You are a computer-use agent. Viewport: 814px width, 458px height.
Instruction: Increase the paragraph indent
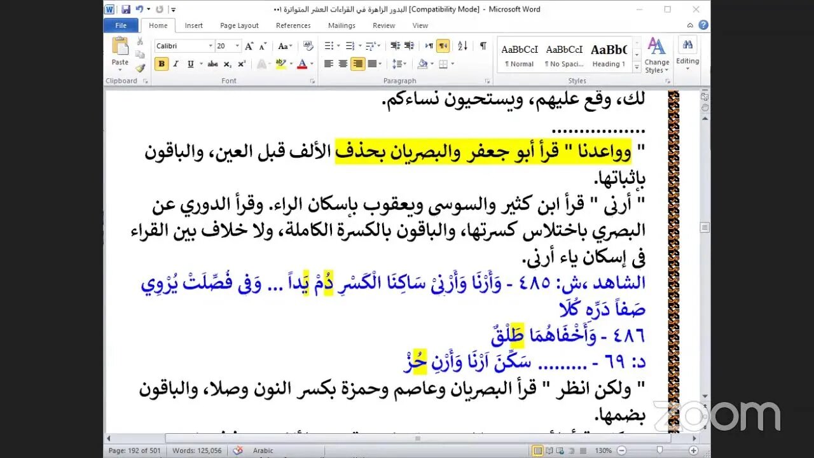(x=409, y=46)
